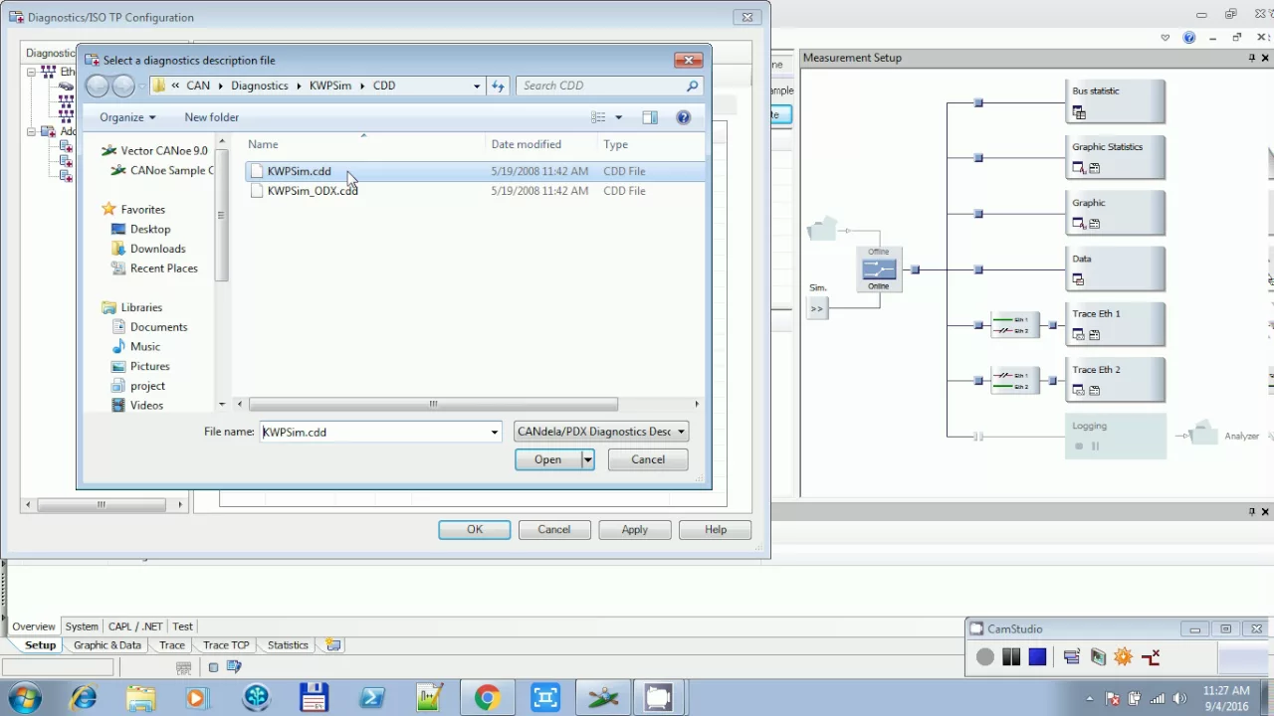Navigate to KWPSim in the breadcrumb

[x=329, y=86]
